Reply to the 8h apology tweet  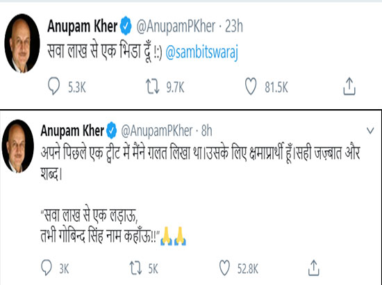coord(47,268)
